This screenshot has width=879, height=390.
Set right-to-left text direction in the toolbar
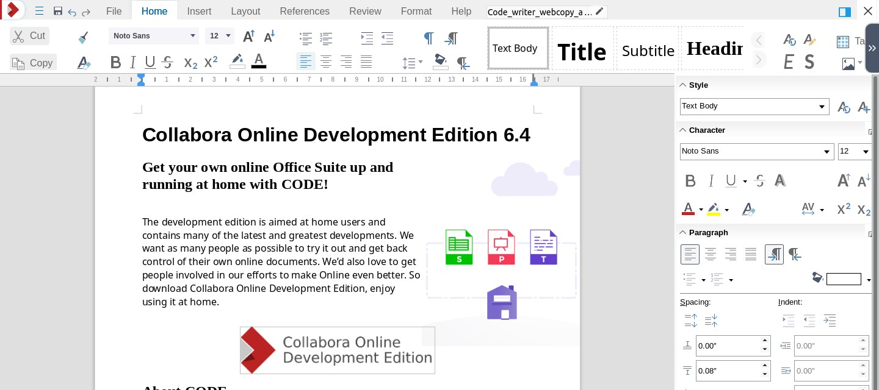pos(463,62)
